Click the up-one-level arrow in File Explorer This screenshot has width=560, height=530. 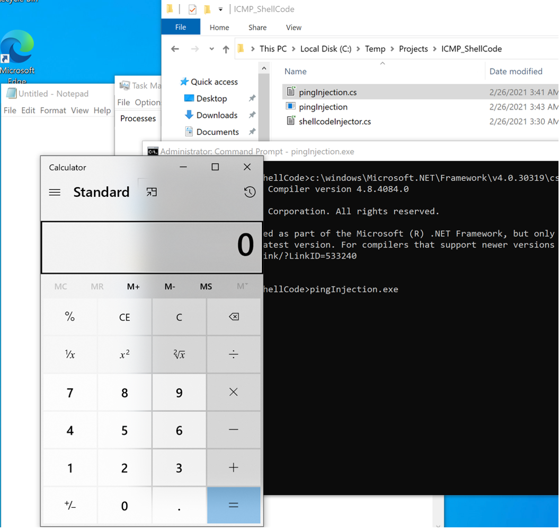click(226, 48)
